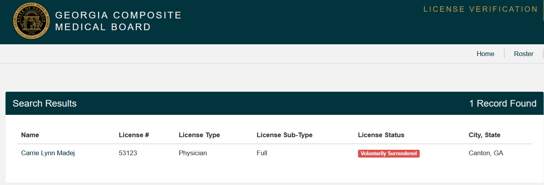Sort by the Name column header

[x=30, y=135]
